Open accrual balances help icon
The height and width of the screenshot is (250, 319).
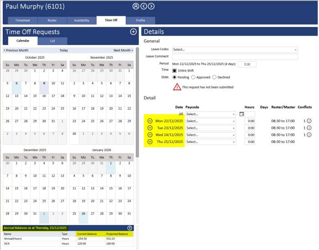(x=129, y=228)
